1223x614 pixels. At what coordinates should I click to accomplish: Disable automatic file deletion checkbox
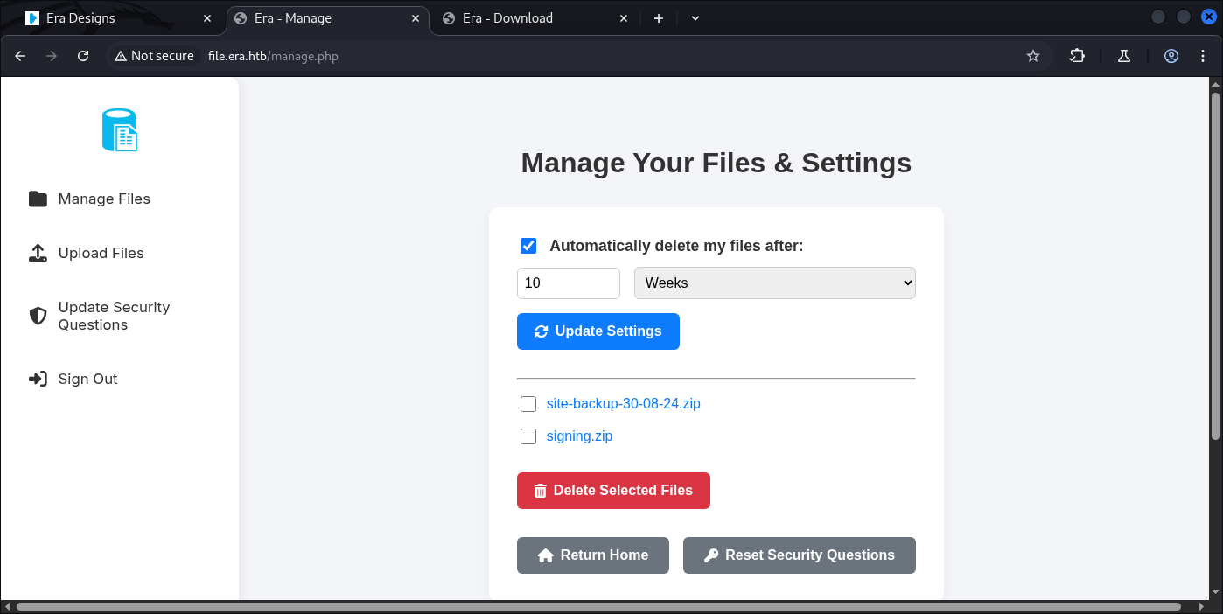(x=528, y=246)
